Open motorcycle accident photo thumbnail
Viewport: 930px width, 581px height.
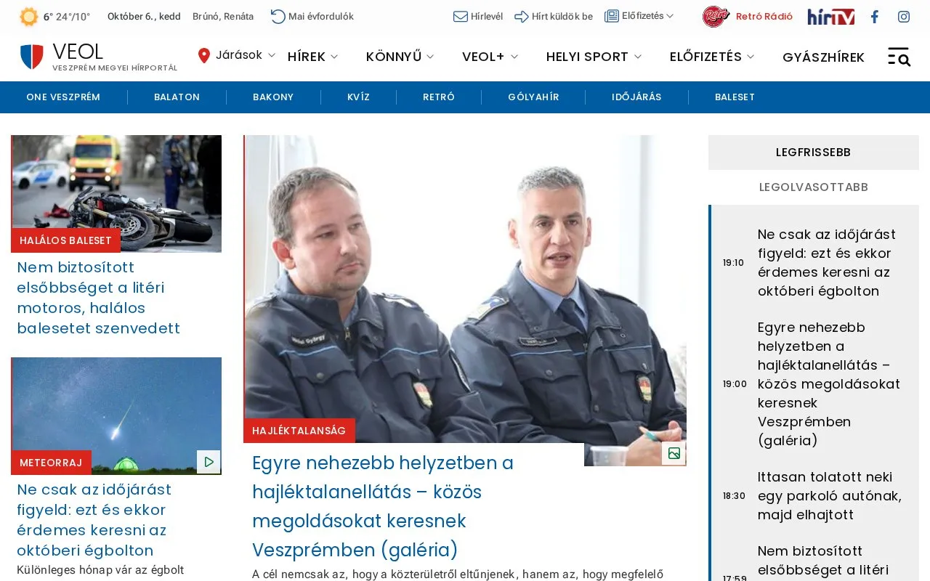pyautogui.click(x=116, y=193)
